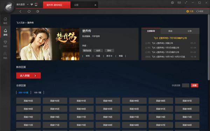Switch to the 公告 news tab
210x131 pixels.
pyautogui.click(x=189, y=31)
